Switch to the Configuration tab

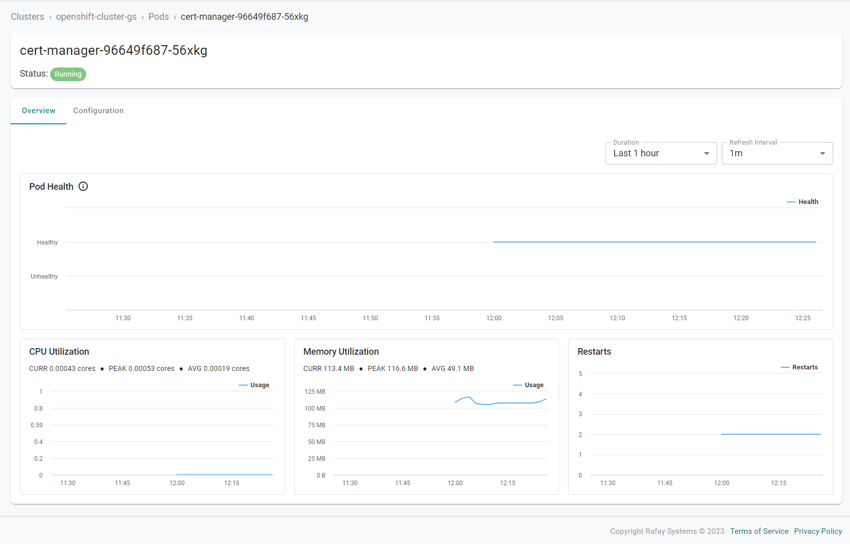coord(98,111)
